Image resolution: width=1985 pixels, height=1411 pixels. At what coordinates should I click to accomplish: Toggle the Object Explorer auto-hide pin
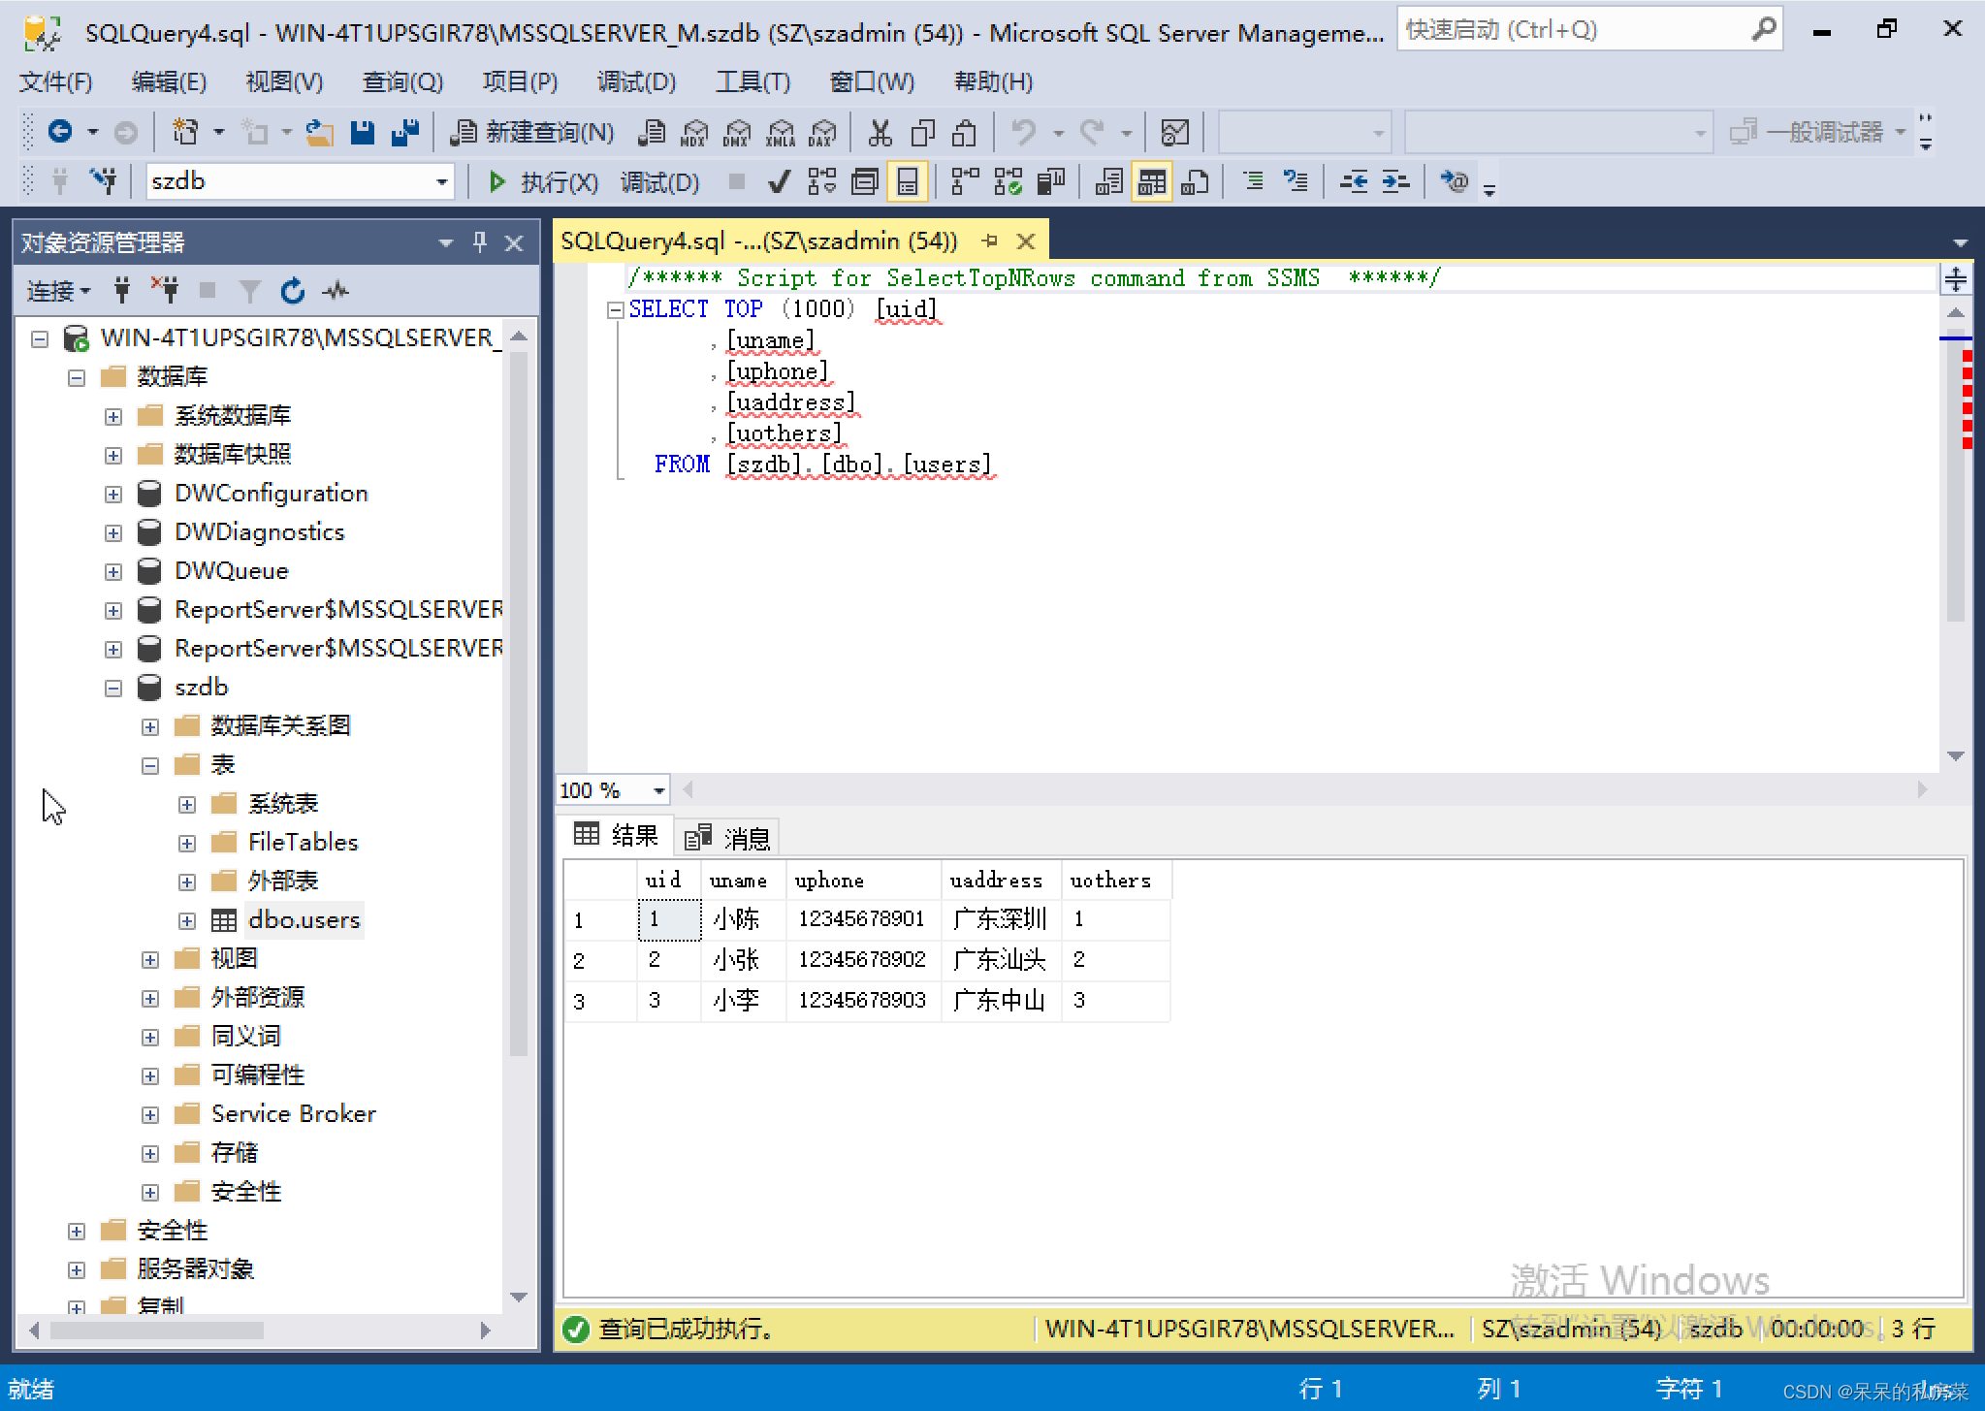coord(479,241)
